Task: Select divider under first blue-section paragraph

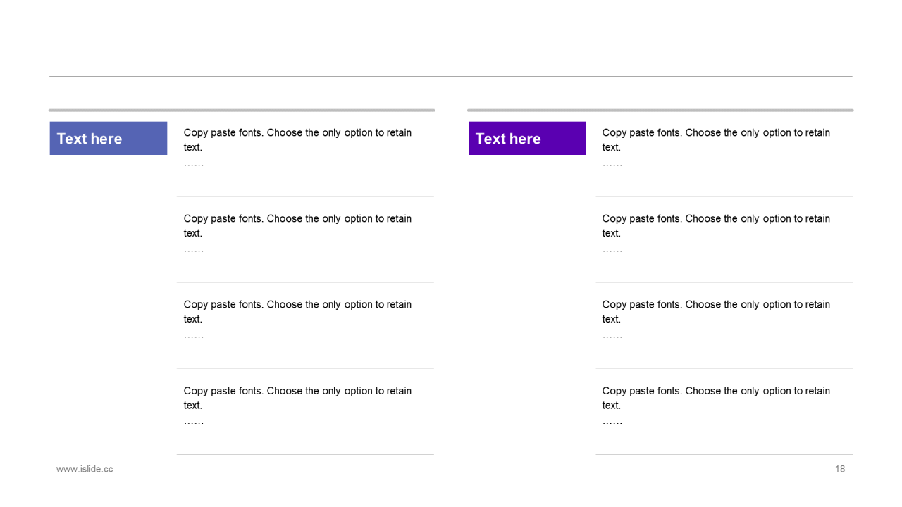Action: pyautogui.click(x=305, y=196)
